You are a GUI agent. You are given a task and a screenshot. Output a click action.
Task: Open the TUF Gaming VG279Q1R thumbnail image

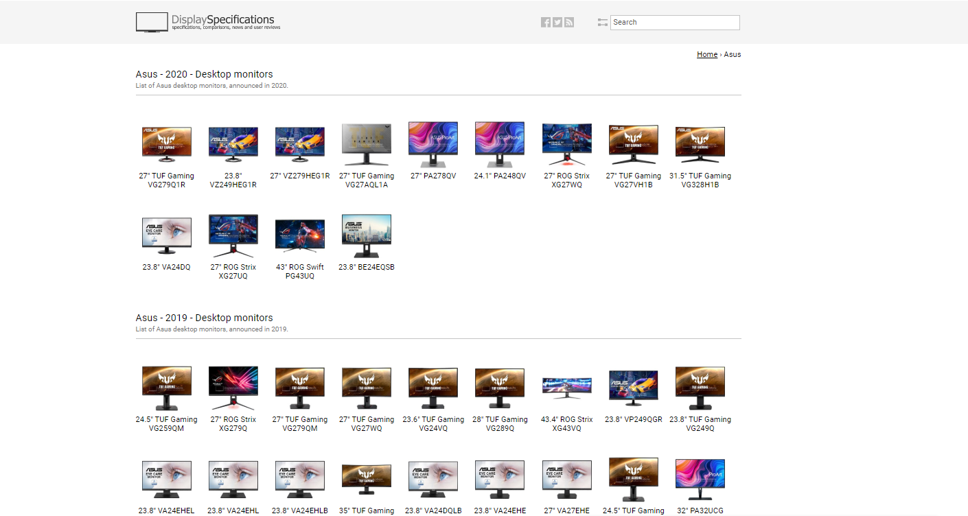pos(167,143)
